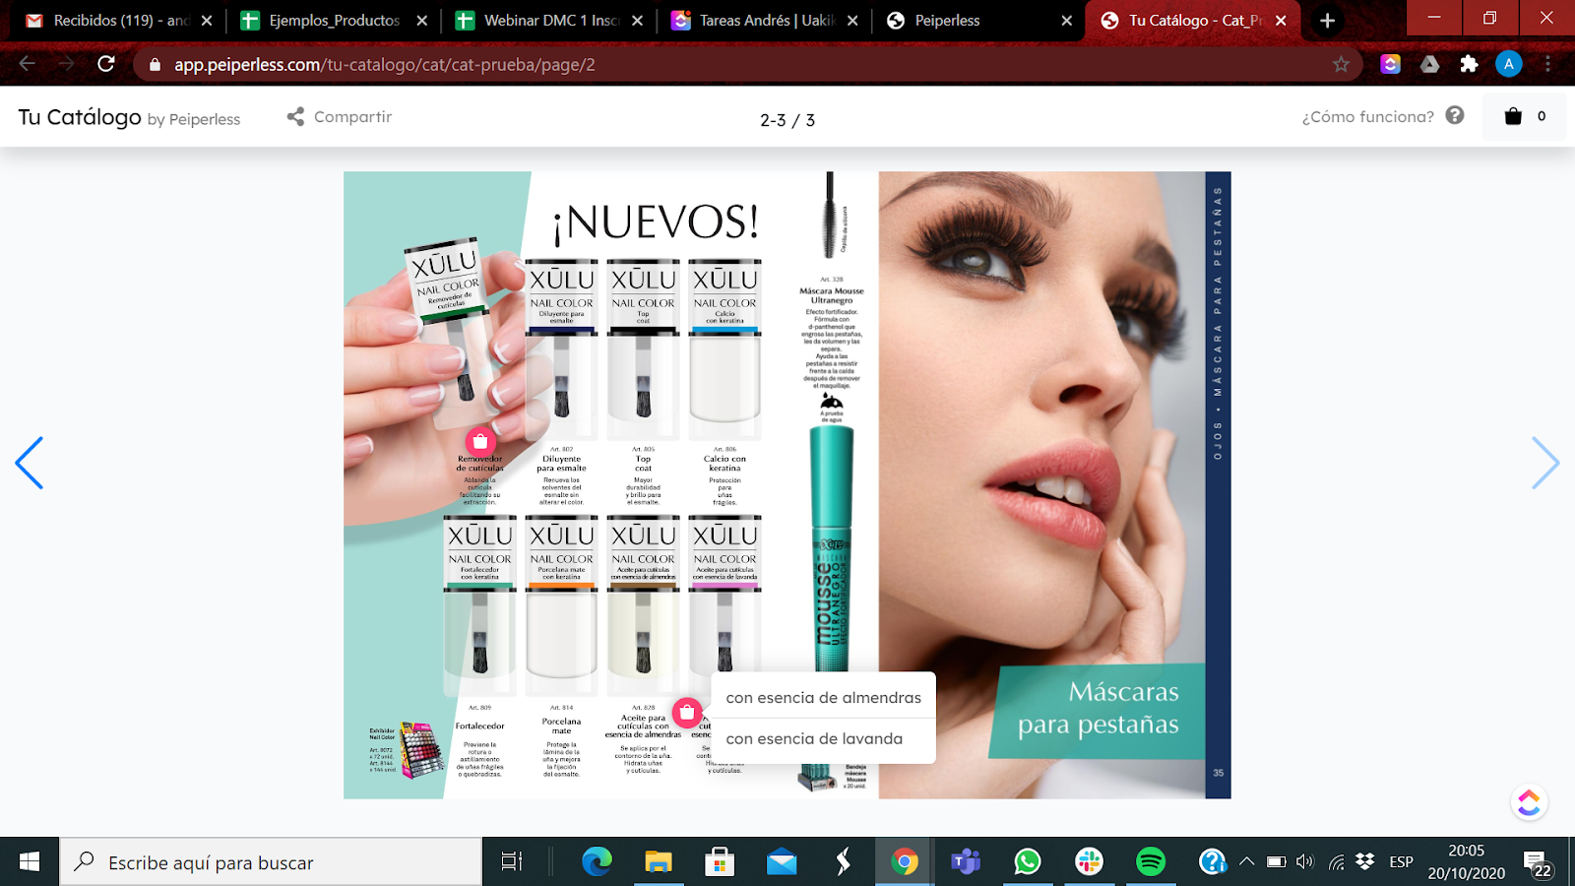
Task: Switch to Peiperless tab
Action: tap(980, 21)
